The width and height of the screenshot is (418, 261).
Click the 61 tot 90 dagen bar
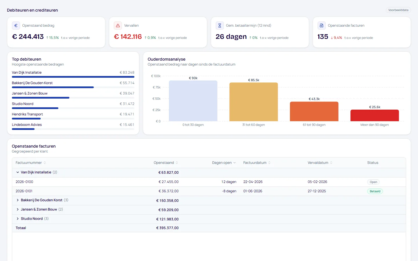(314, 111)
